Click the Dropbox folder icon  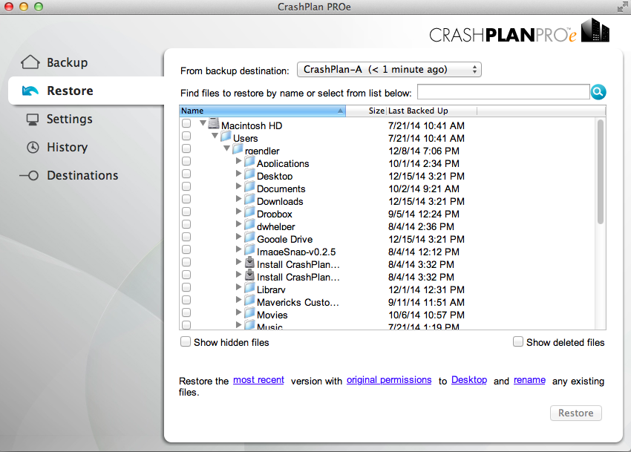(x=250, y=212)
